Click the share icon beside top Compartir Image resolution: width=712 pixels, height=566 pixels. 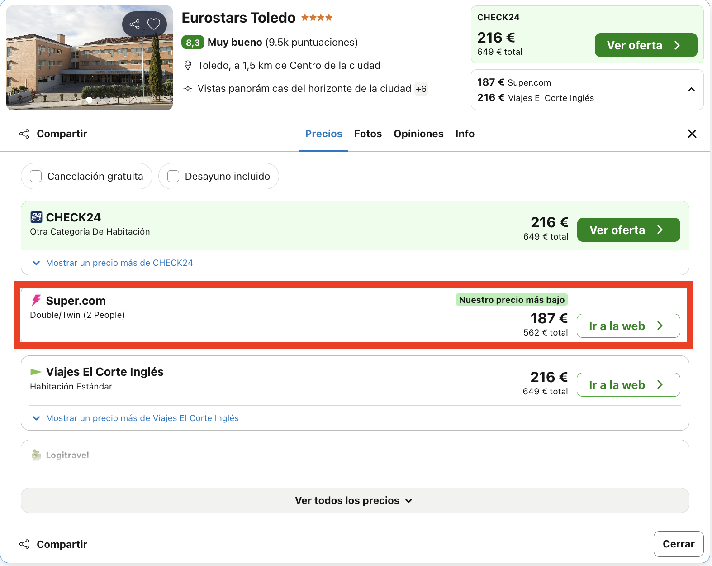(x=24, y=134)
